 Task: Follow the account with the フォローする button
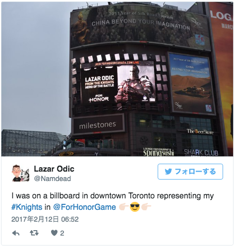click(190, 172)
